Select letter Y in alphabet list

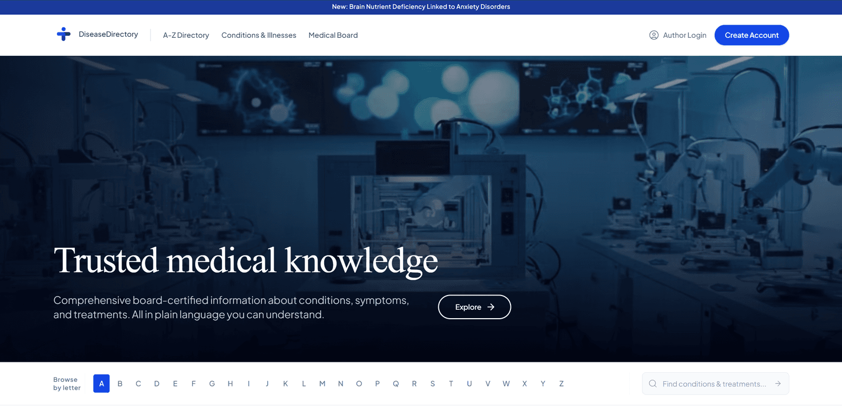click(x=543, y=384)
